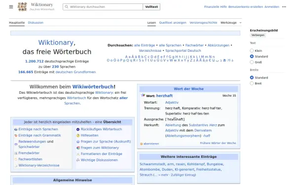Open the Fachwörter link
Screen dimensions: 296x185
pos(194,45)
